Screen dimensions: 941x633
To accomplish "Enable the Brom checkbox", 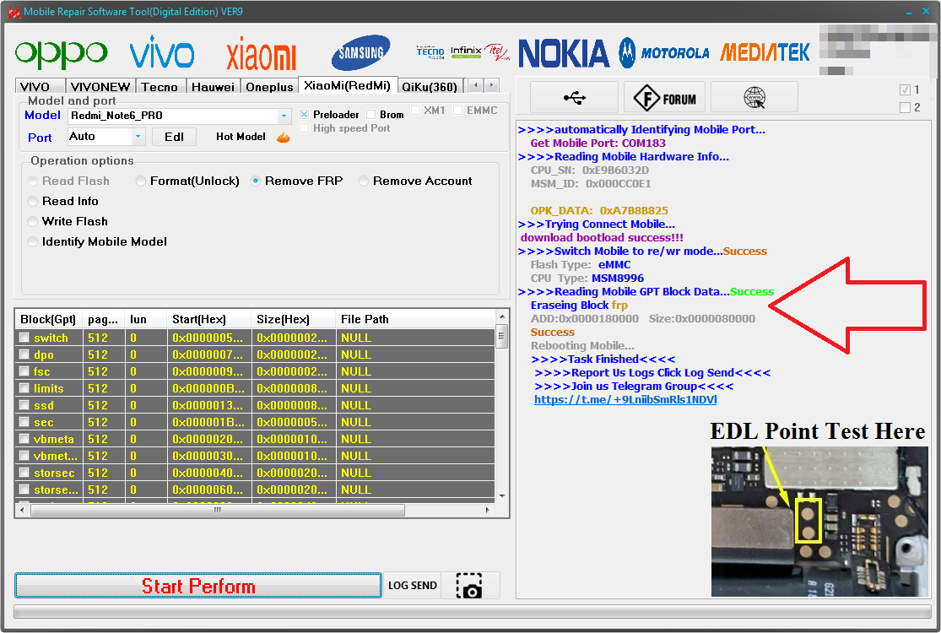I will click(370, 115).
